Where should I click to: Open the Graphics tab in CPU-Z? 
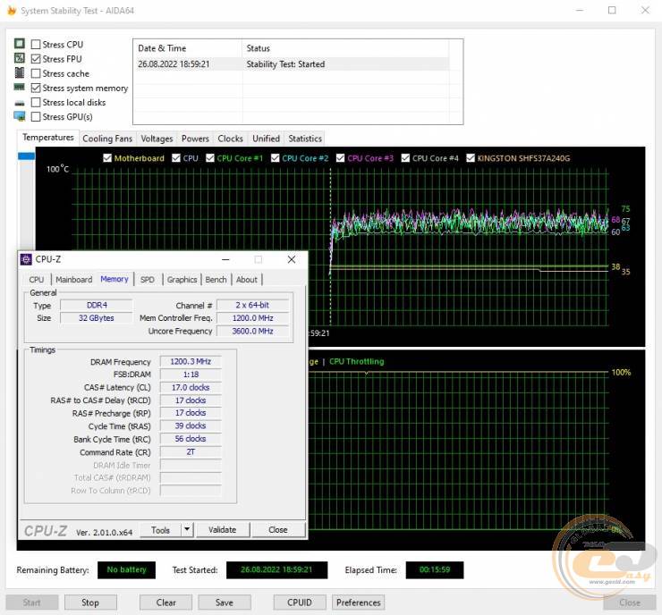pos(182,280)
